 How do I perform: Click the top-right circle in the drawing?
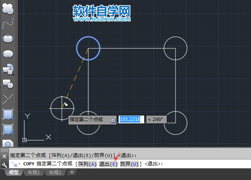pos(176,48)
